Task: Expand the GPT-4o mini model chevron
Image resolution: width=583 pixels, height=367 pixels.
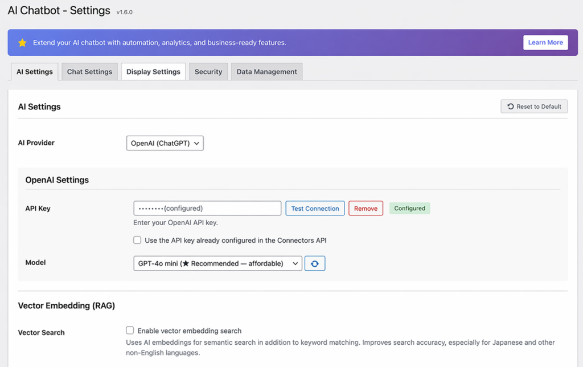Action: [295, 263]
